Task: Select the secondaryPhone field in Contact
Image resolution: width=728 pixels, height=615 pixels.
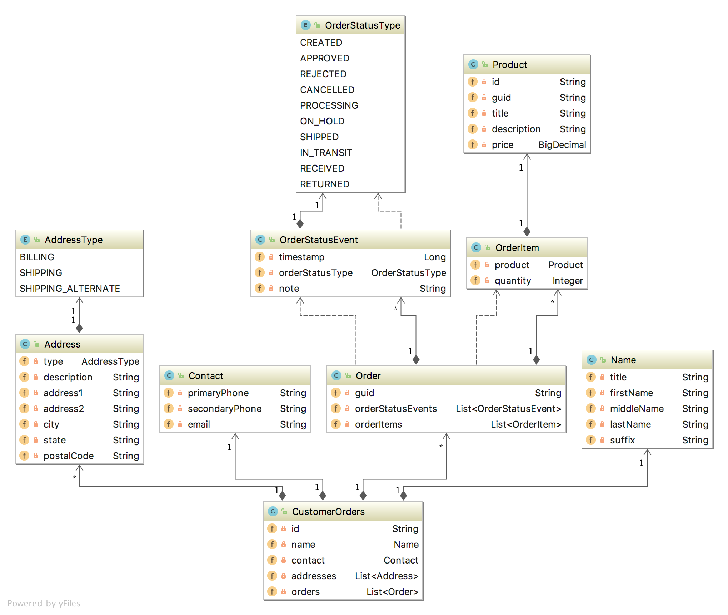Action: coord(224,408)
